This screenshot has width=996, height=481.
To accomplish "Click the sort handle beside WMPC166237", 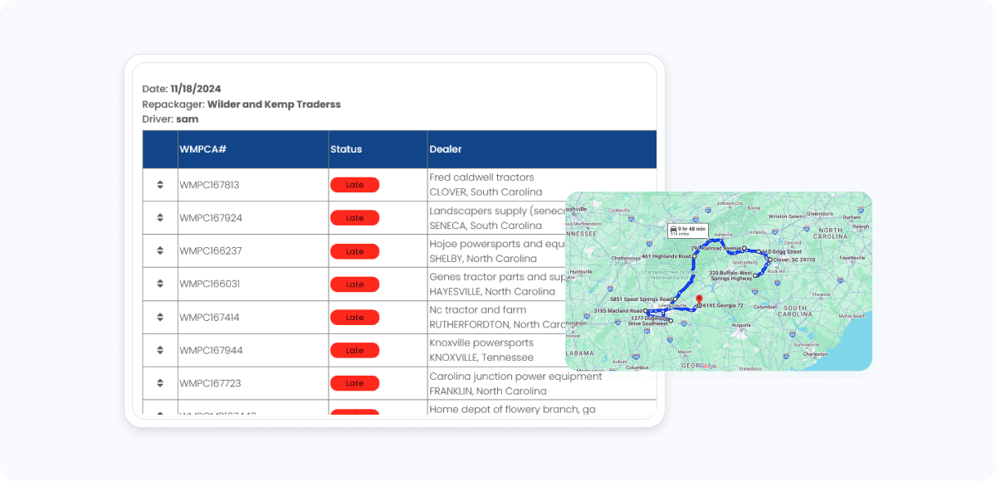I will pos(160,251).
